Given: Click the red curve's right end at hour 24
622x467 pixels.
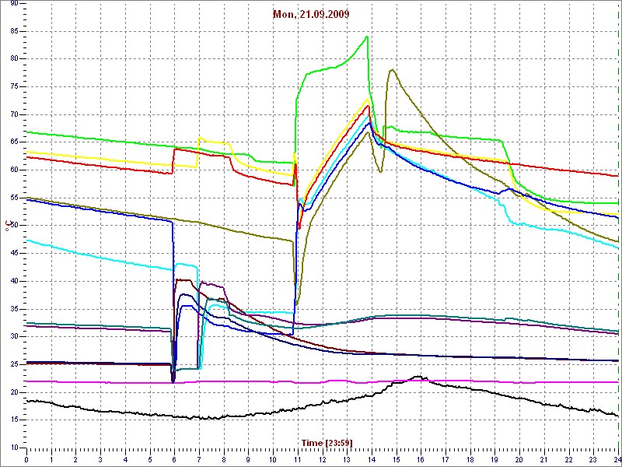Looking at the screenshot, I should 616,176.
